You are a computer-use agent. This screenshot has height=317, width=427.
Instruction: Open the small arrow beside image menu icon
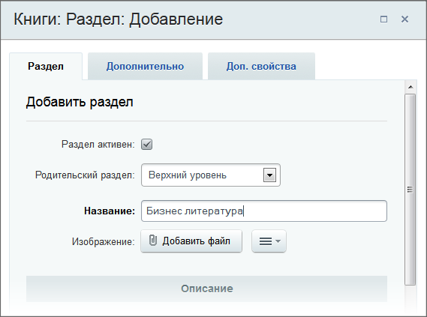coord(278,241)
